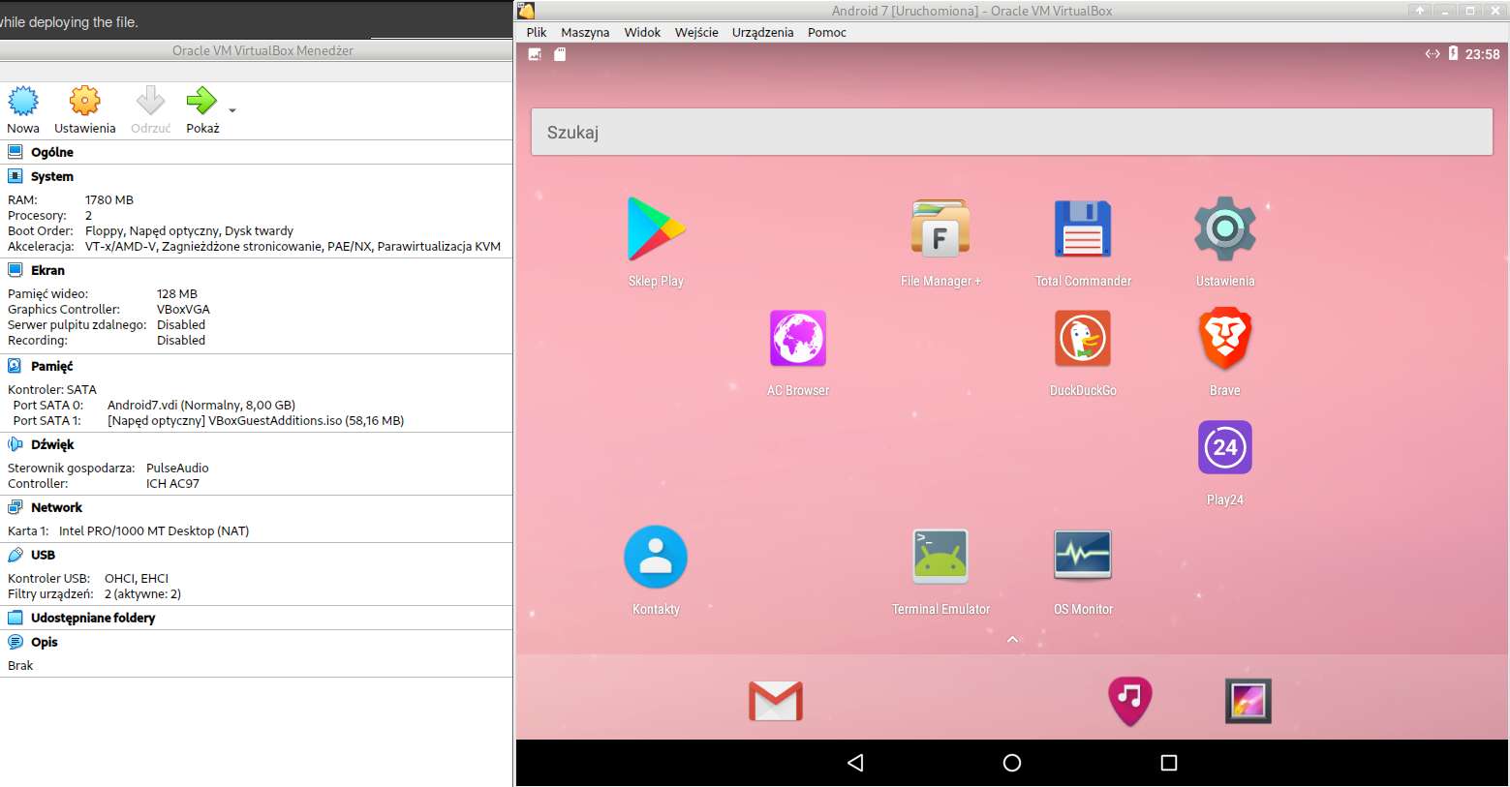
Task: Click the Ogólne section icon
Action: pos(15,151)
